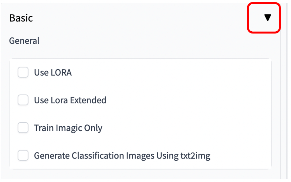Screen dimensions: 291x182
Task: Click the Generate Classification Images label text
Action: [122, 156]
